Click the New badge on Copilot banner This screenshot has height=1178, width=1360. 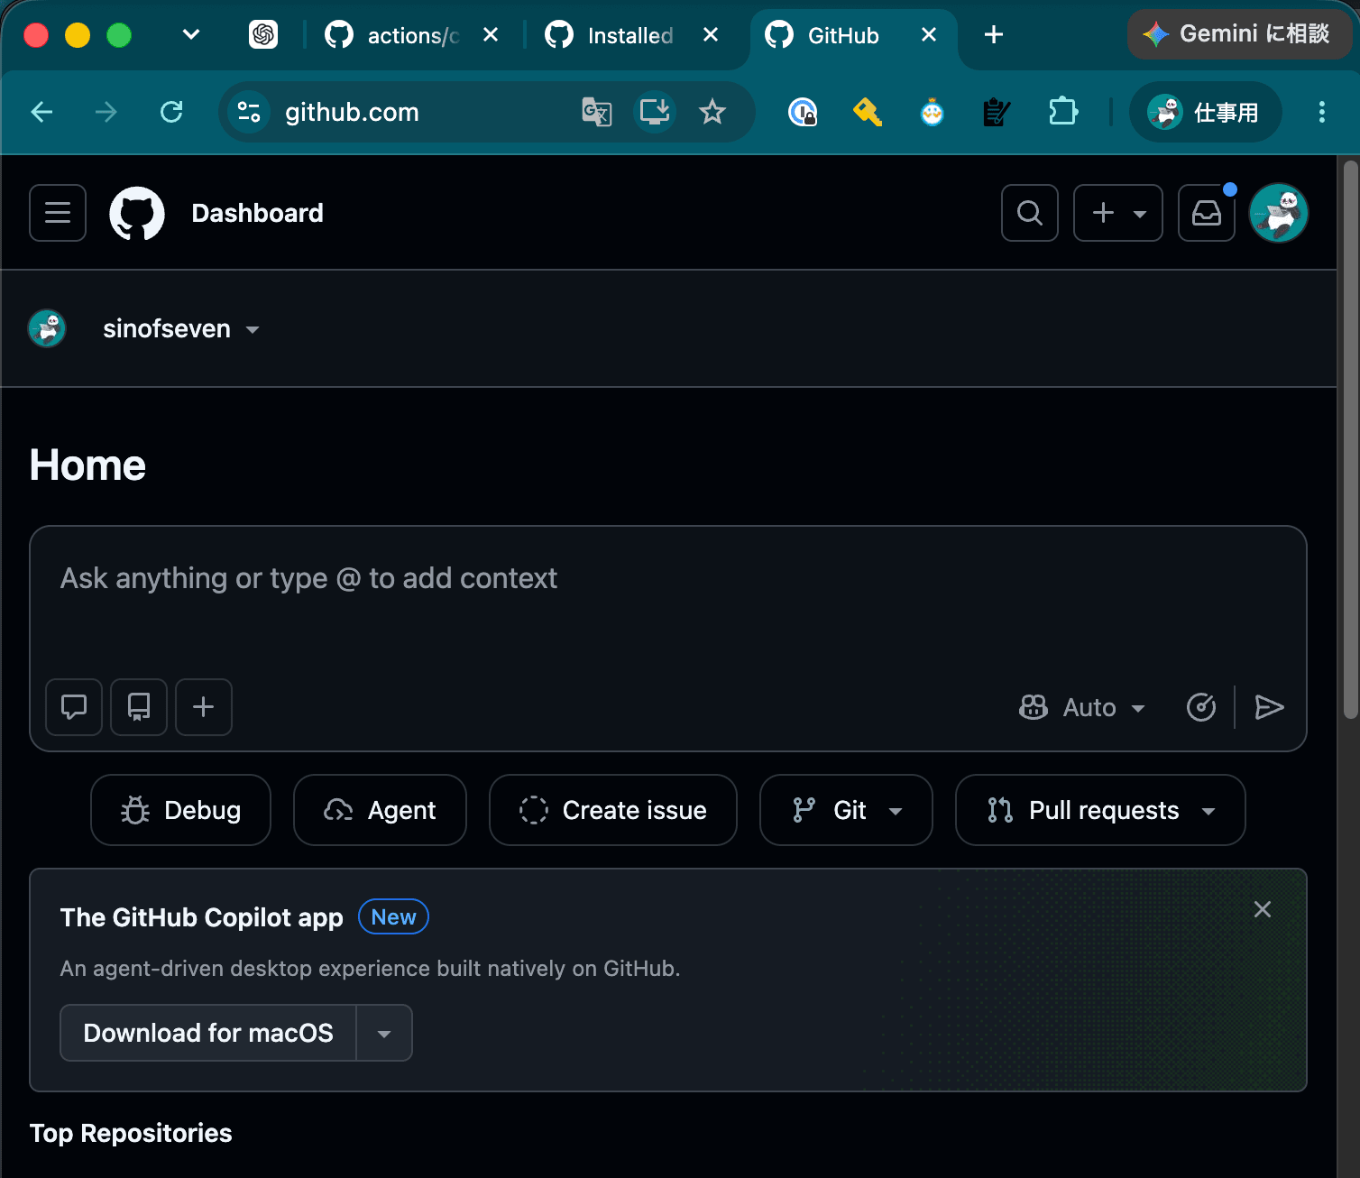click(393, 917)
